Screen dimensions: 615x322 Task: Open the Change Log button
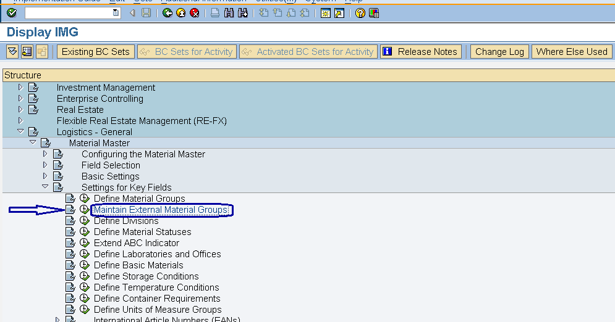pyautogui.click(x=499, y=52)
